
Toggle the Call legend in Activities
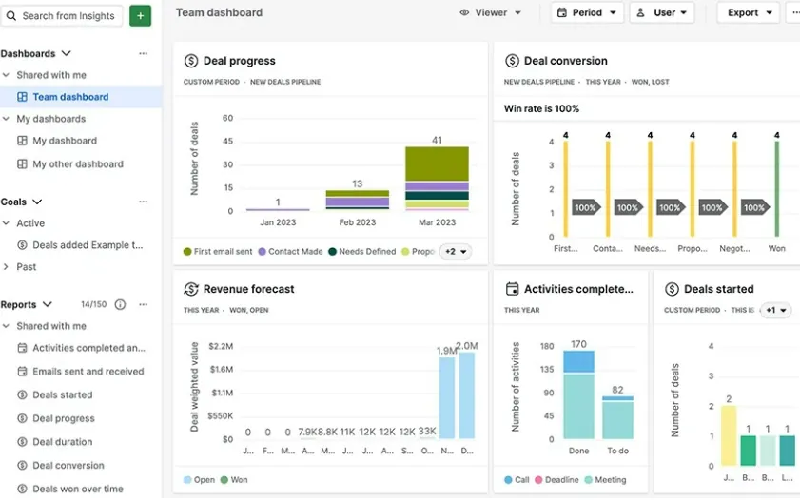pyautogui.click(x=517, y=480)
